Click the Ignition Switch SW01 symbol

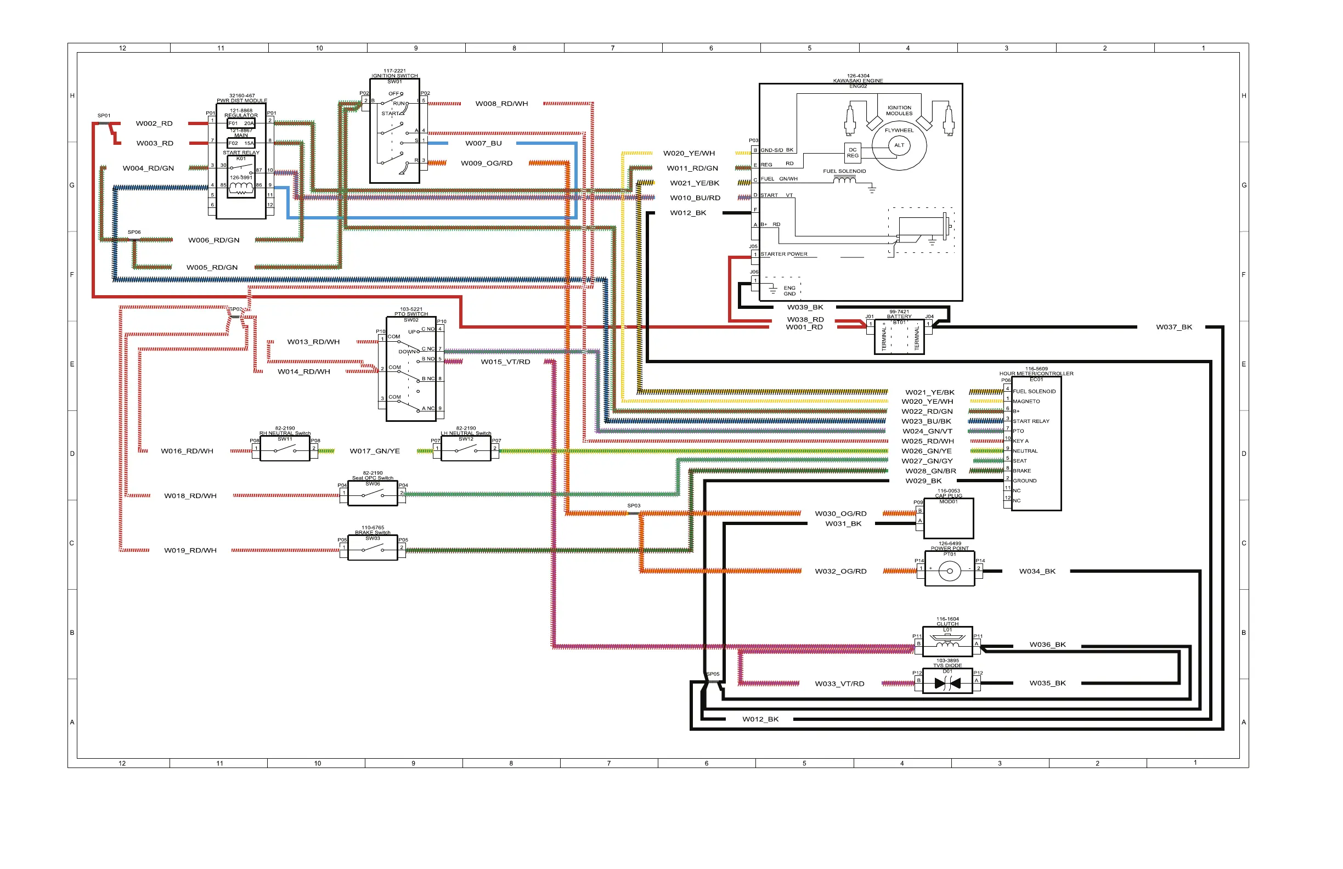click(394, 131)
